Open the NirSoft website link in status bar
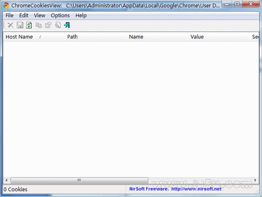Screen dimensions: 262x197 [x=196, y=189]
